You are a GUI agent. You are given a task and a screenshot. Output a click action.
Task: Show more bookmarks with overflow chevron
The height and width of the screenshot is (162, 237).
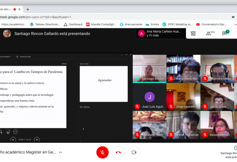(x=235, y=24)
